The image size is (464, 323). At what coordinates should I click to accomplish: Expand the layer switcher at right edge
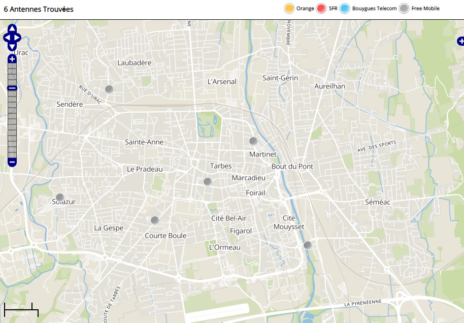(x=460, y=41)
